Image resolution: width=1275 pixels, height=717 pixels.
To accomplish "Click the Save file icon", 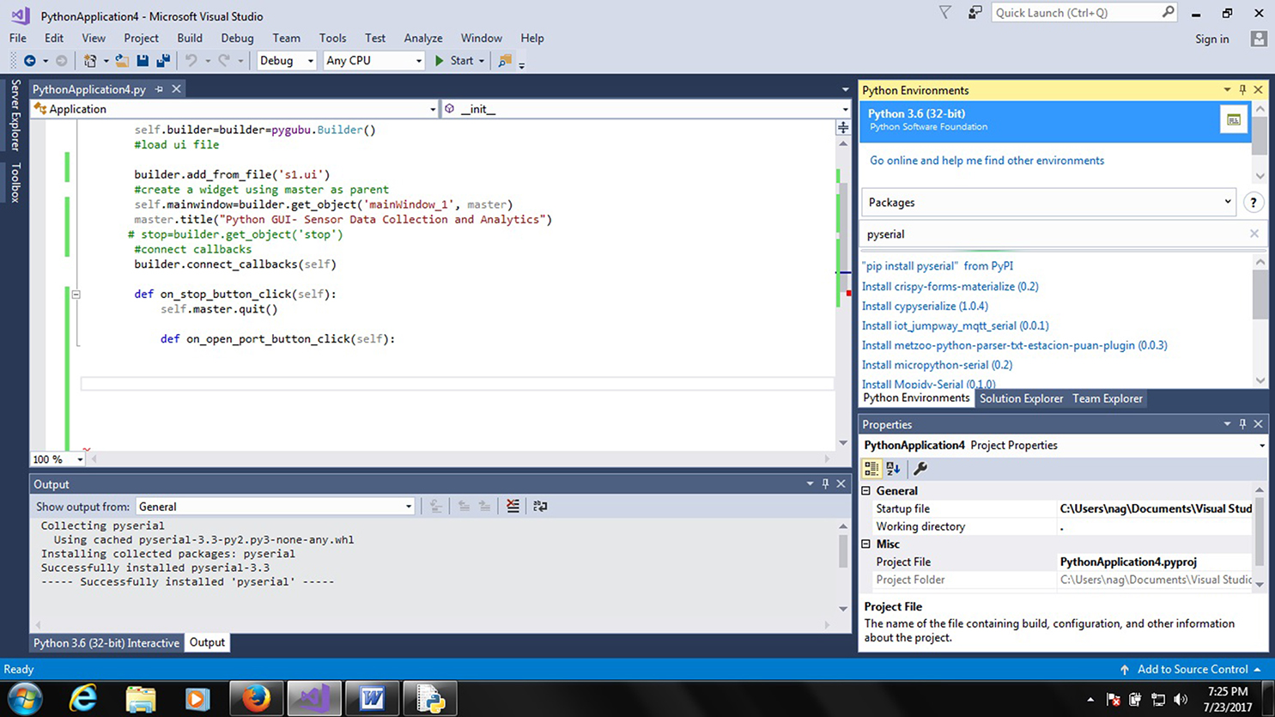I will [143, 61].
